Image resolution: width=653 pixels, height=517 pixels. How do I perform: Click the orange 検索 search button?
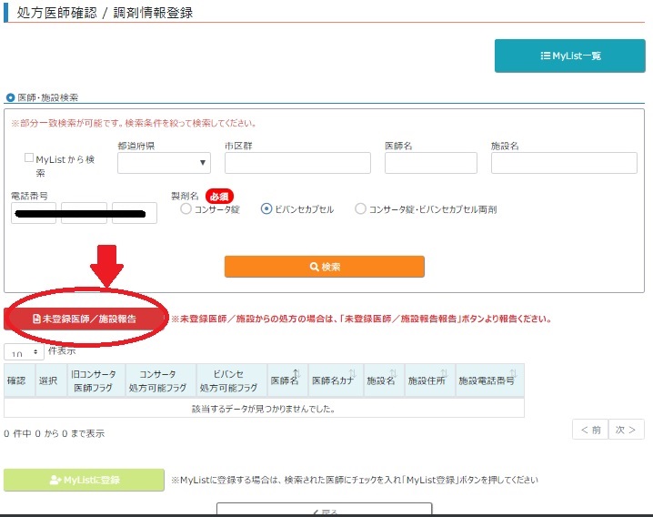click(324, 267)
